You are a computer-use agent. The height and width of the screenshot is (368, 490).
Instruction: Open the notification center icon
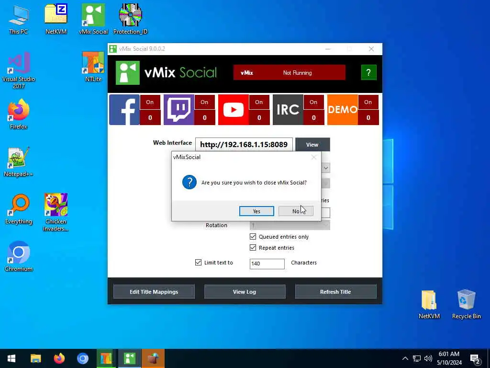pyautogui.click(x=475, y=358)
